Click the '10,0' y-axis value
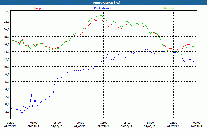 click(7, 67)
